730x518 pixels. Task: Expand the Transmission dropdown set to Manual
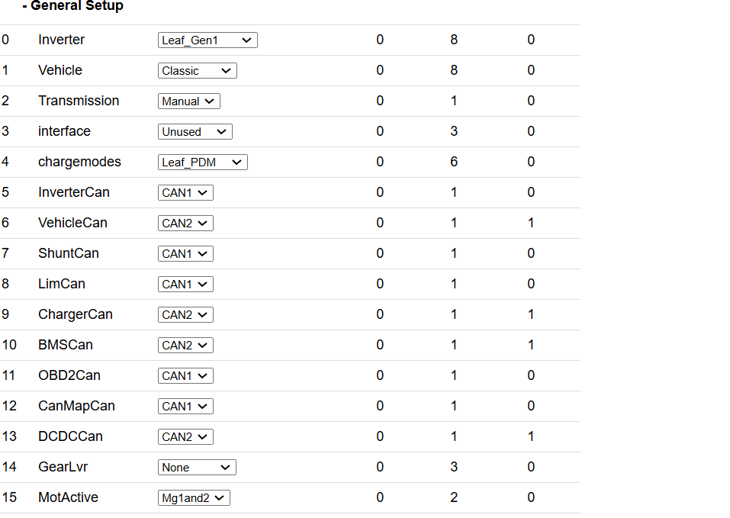point(189,101)
